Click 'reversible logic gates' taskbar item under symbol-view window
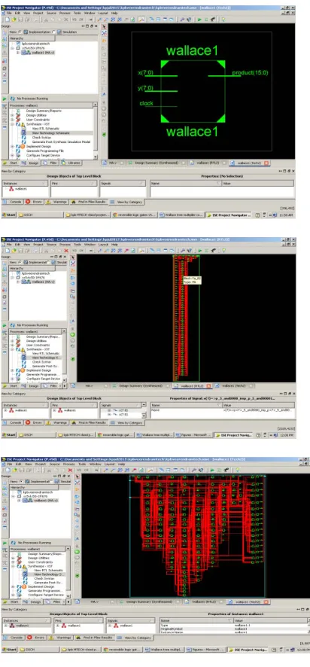 coord(135,215)
